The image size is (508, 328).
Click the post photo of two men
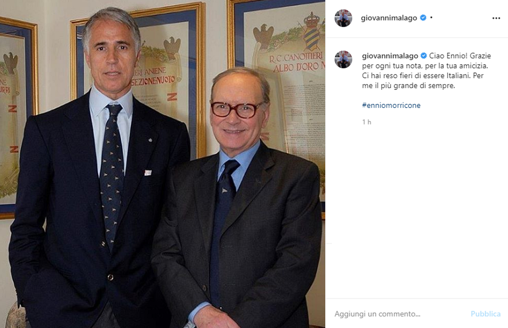tap(162, 164)
